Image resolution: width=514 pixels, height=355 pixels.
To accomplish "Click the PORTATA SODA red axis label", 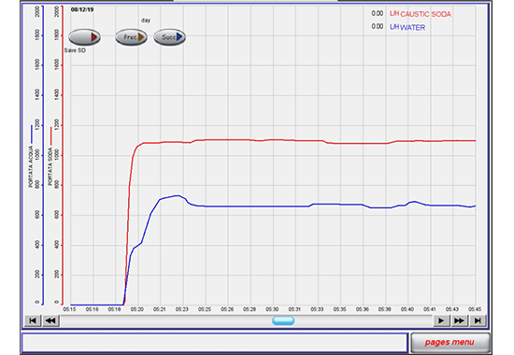I will [x=50, y=166].
